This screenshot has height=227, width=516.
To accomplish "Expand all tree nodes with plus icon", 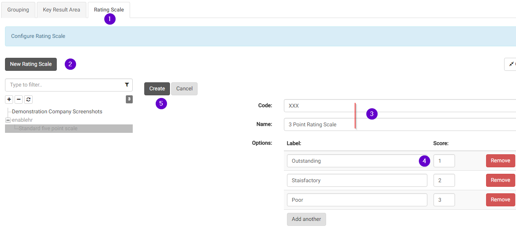I will [9, 100].
